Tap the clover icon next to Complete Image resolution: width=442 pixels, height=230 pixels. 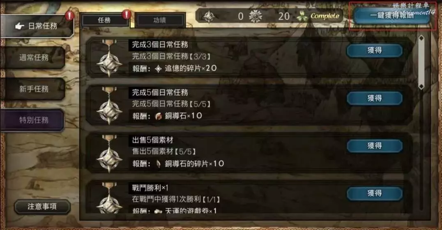(x=302, y=16)
